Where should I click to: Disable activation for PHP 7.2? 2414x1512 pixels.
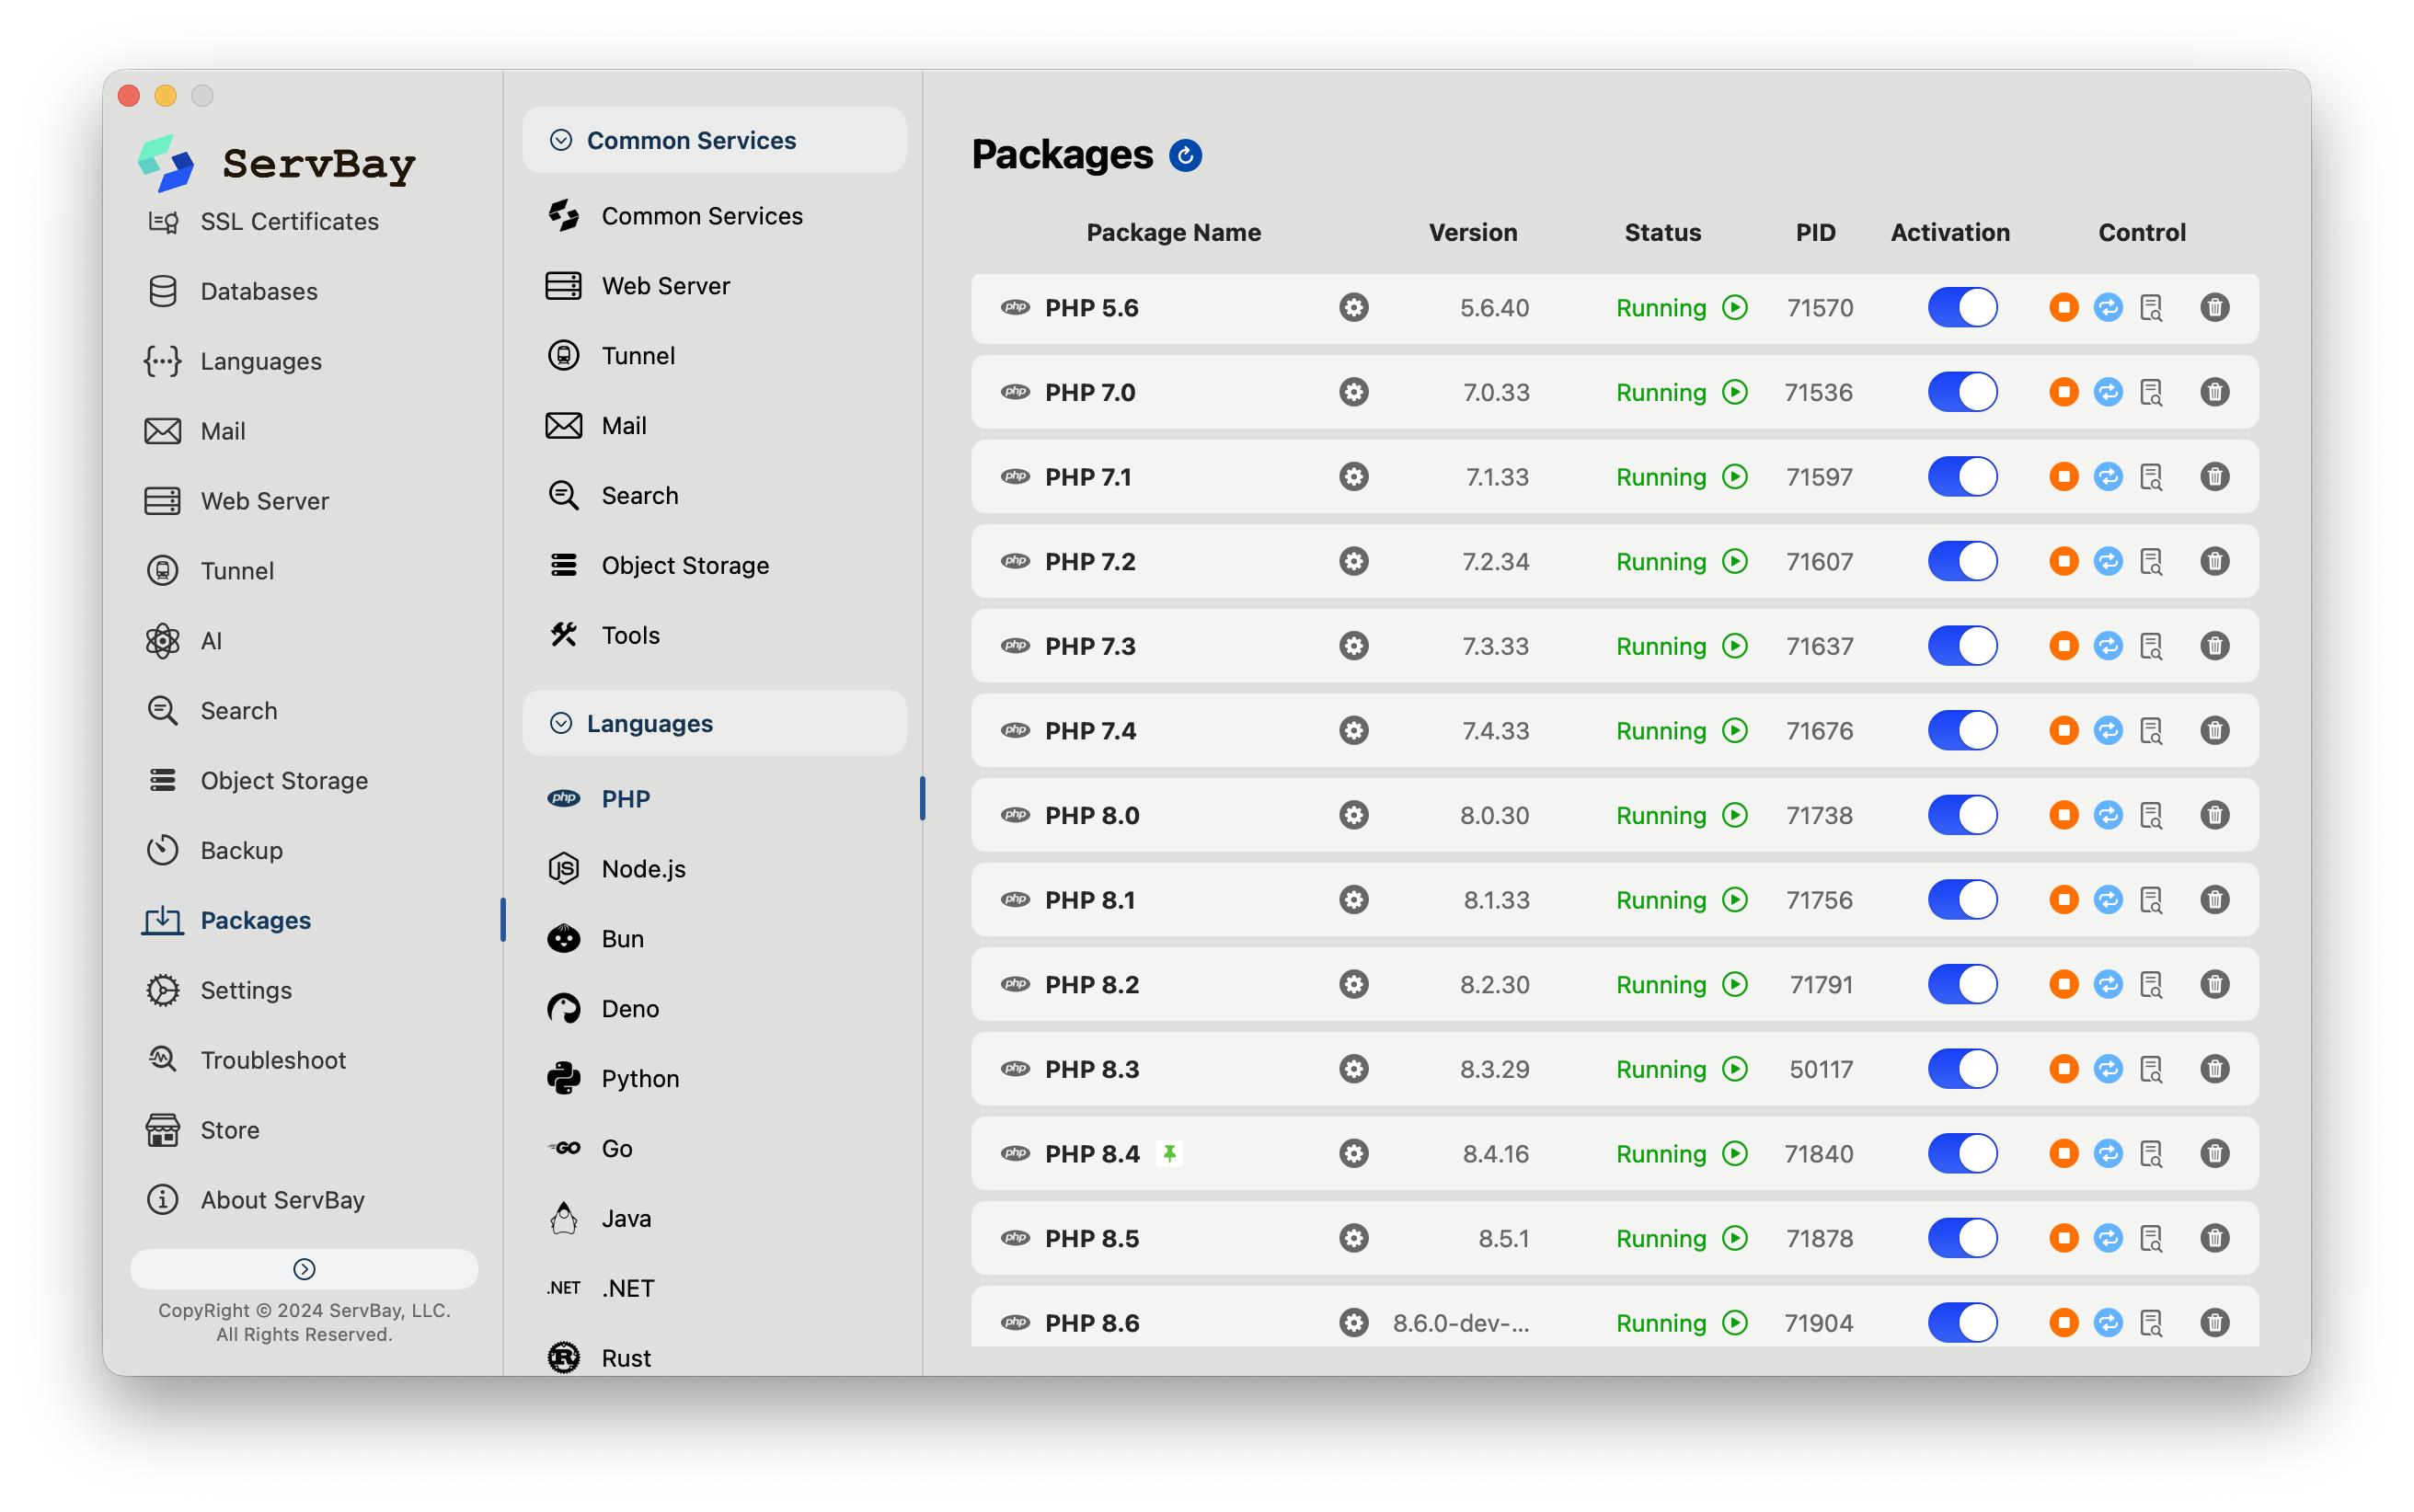[x=1962, y=561]
